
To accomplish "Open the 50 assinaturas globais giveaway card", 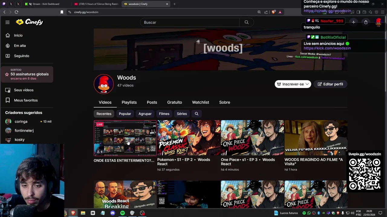I will (27, 74).
